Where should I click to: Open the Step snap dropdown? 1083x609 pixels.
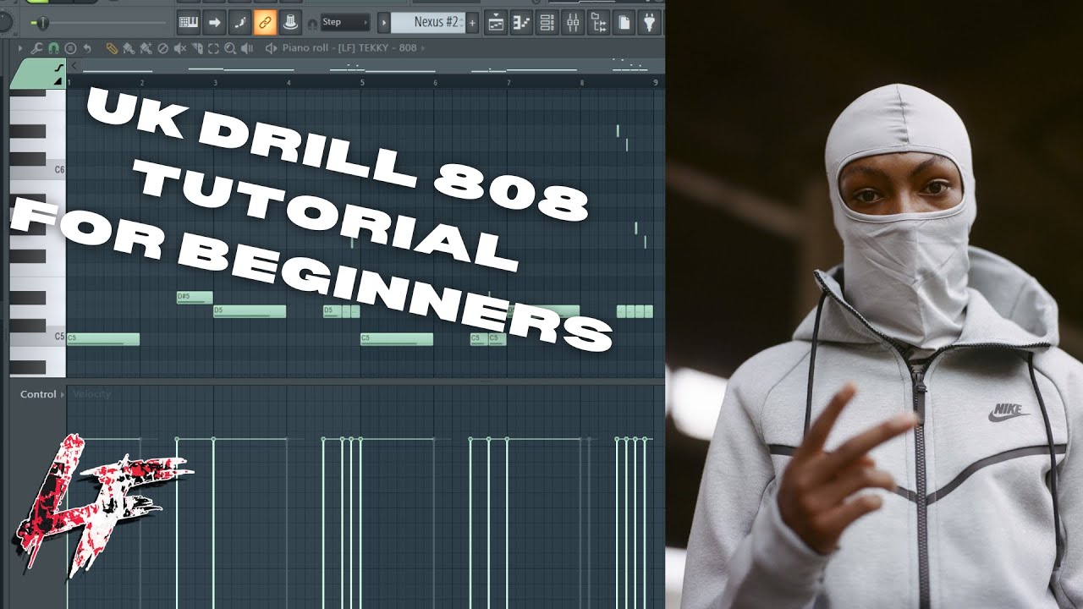[x=345, y=22]
